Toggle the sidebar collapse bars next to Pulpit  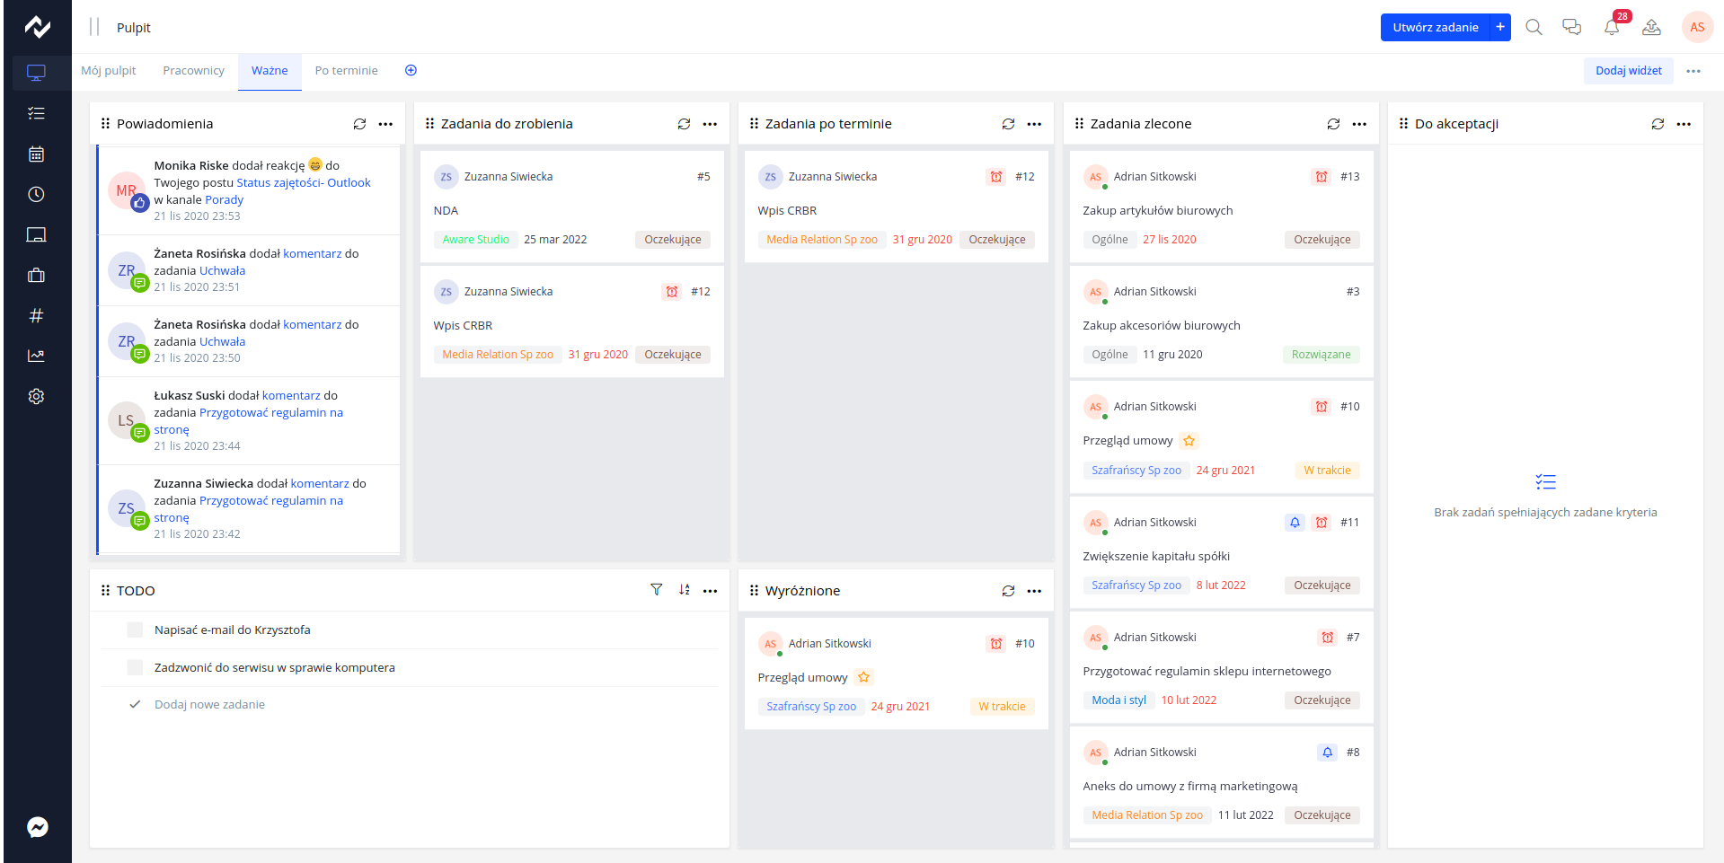pos(94,27)
